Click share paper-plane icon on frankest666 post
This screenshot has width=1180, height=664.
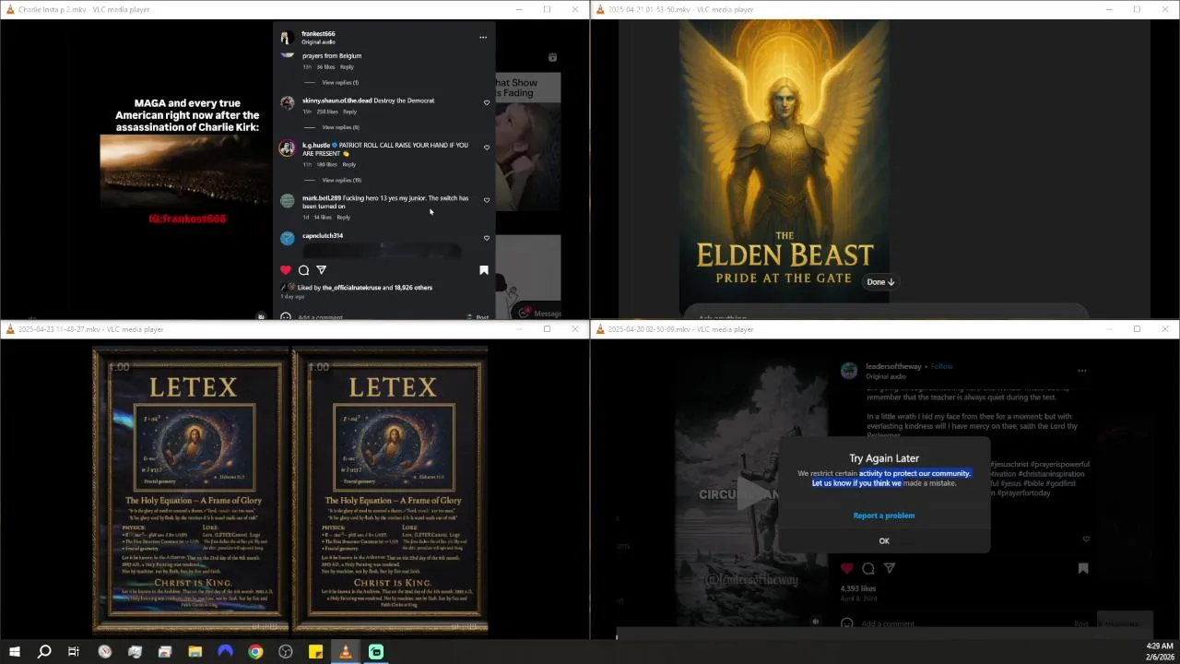tap(322, 270)
